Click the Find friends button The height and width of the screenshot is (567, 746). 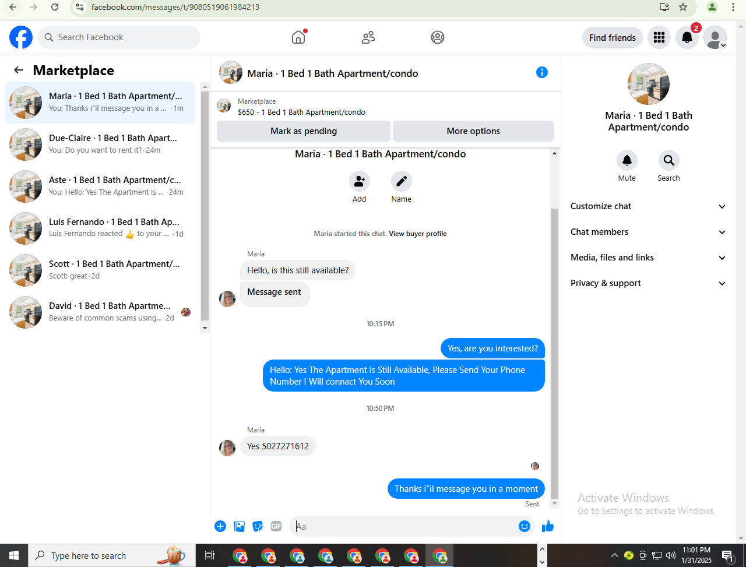coord(613,37)
